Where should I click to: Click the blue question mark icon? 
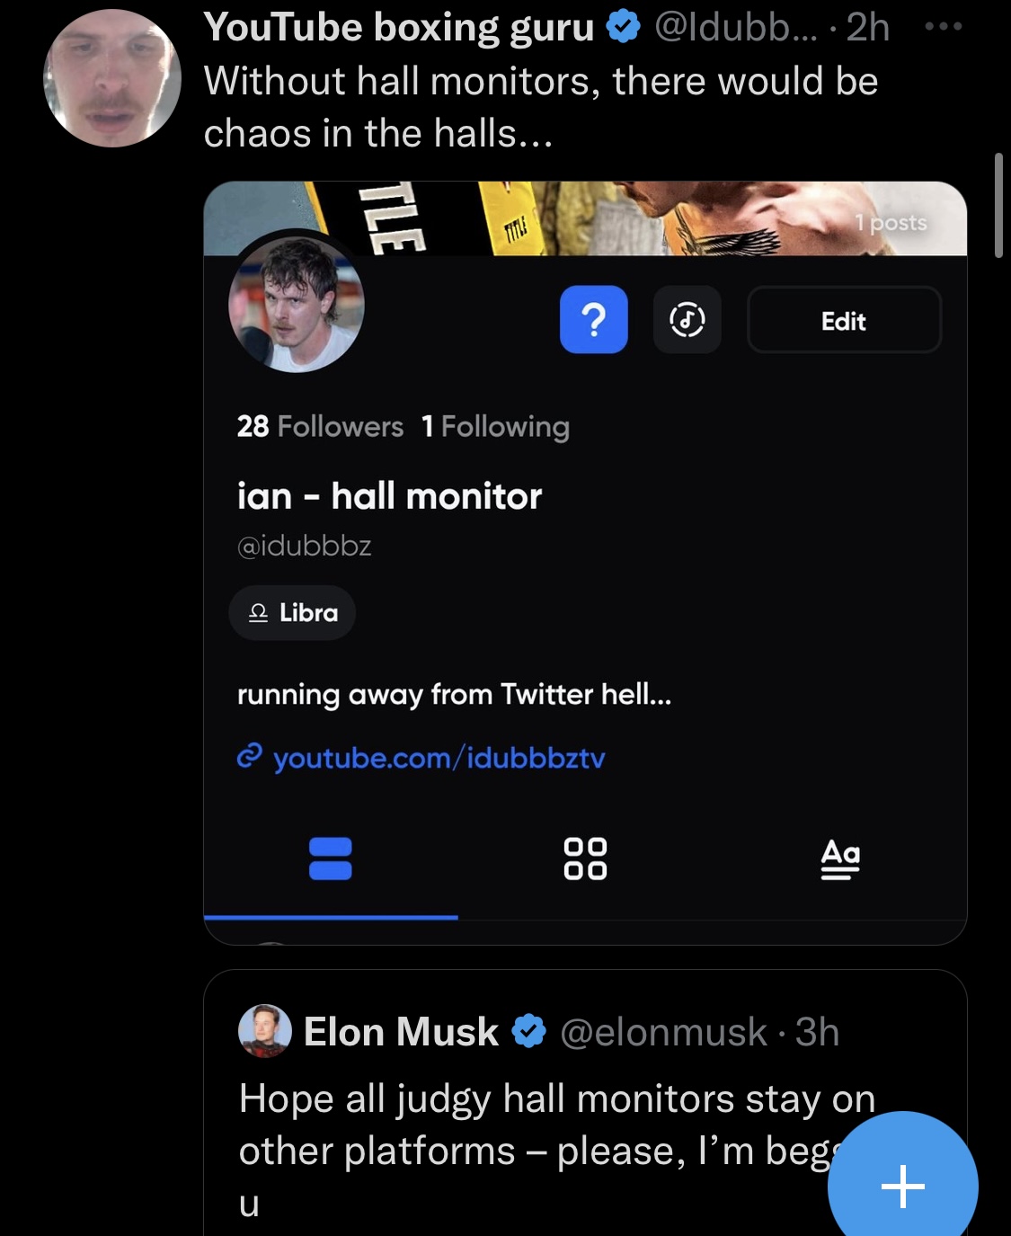tap(593, 319)
